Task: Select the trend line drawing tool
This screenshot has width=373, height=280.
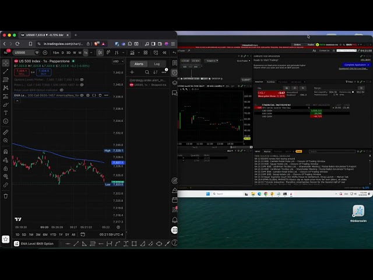Action: tap(6, 71)
